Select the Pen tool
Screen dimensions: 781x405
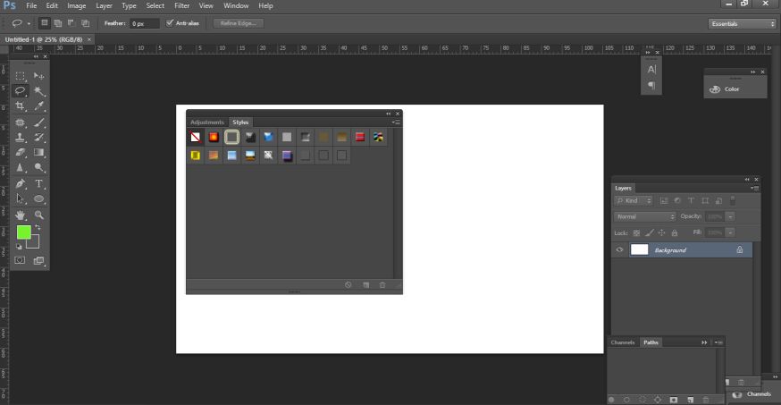(x=20, y=183)
